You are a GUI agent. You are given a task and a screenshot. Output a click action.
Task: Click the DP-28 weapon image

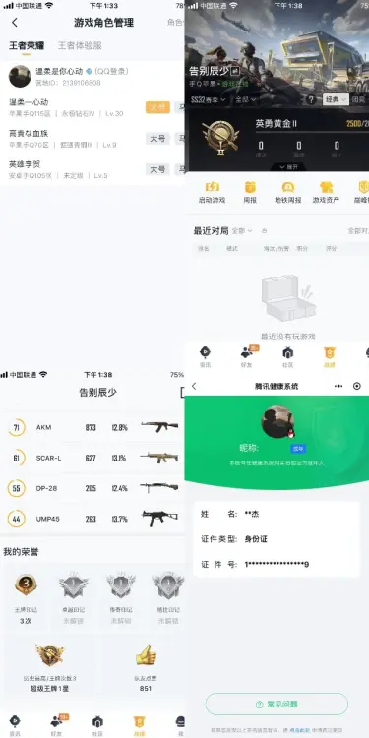[x=159, y=488]
